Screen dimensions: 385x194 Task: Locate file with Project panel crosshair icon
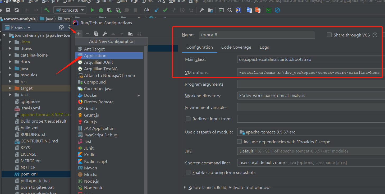click(61, 27)
